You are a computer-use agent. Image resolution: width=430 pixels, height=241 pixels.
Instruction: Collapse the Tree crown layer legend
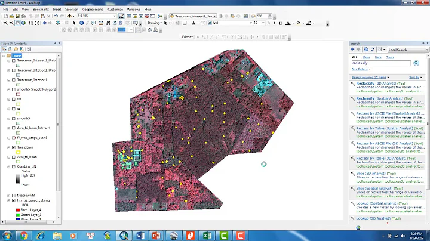coord(9,147)
